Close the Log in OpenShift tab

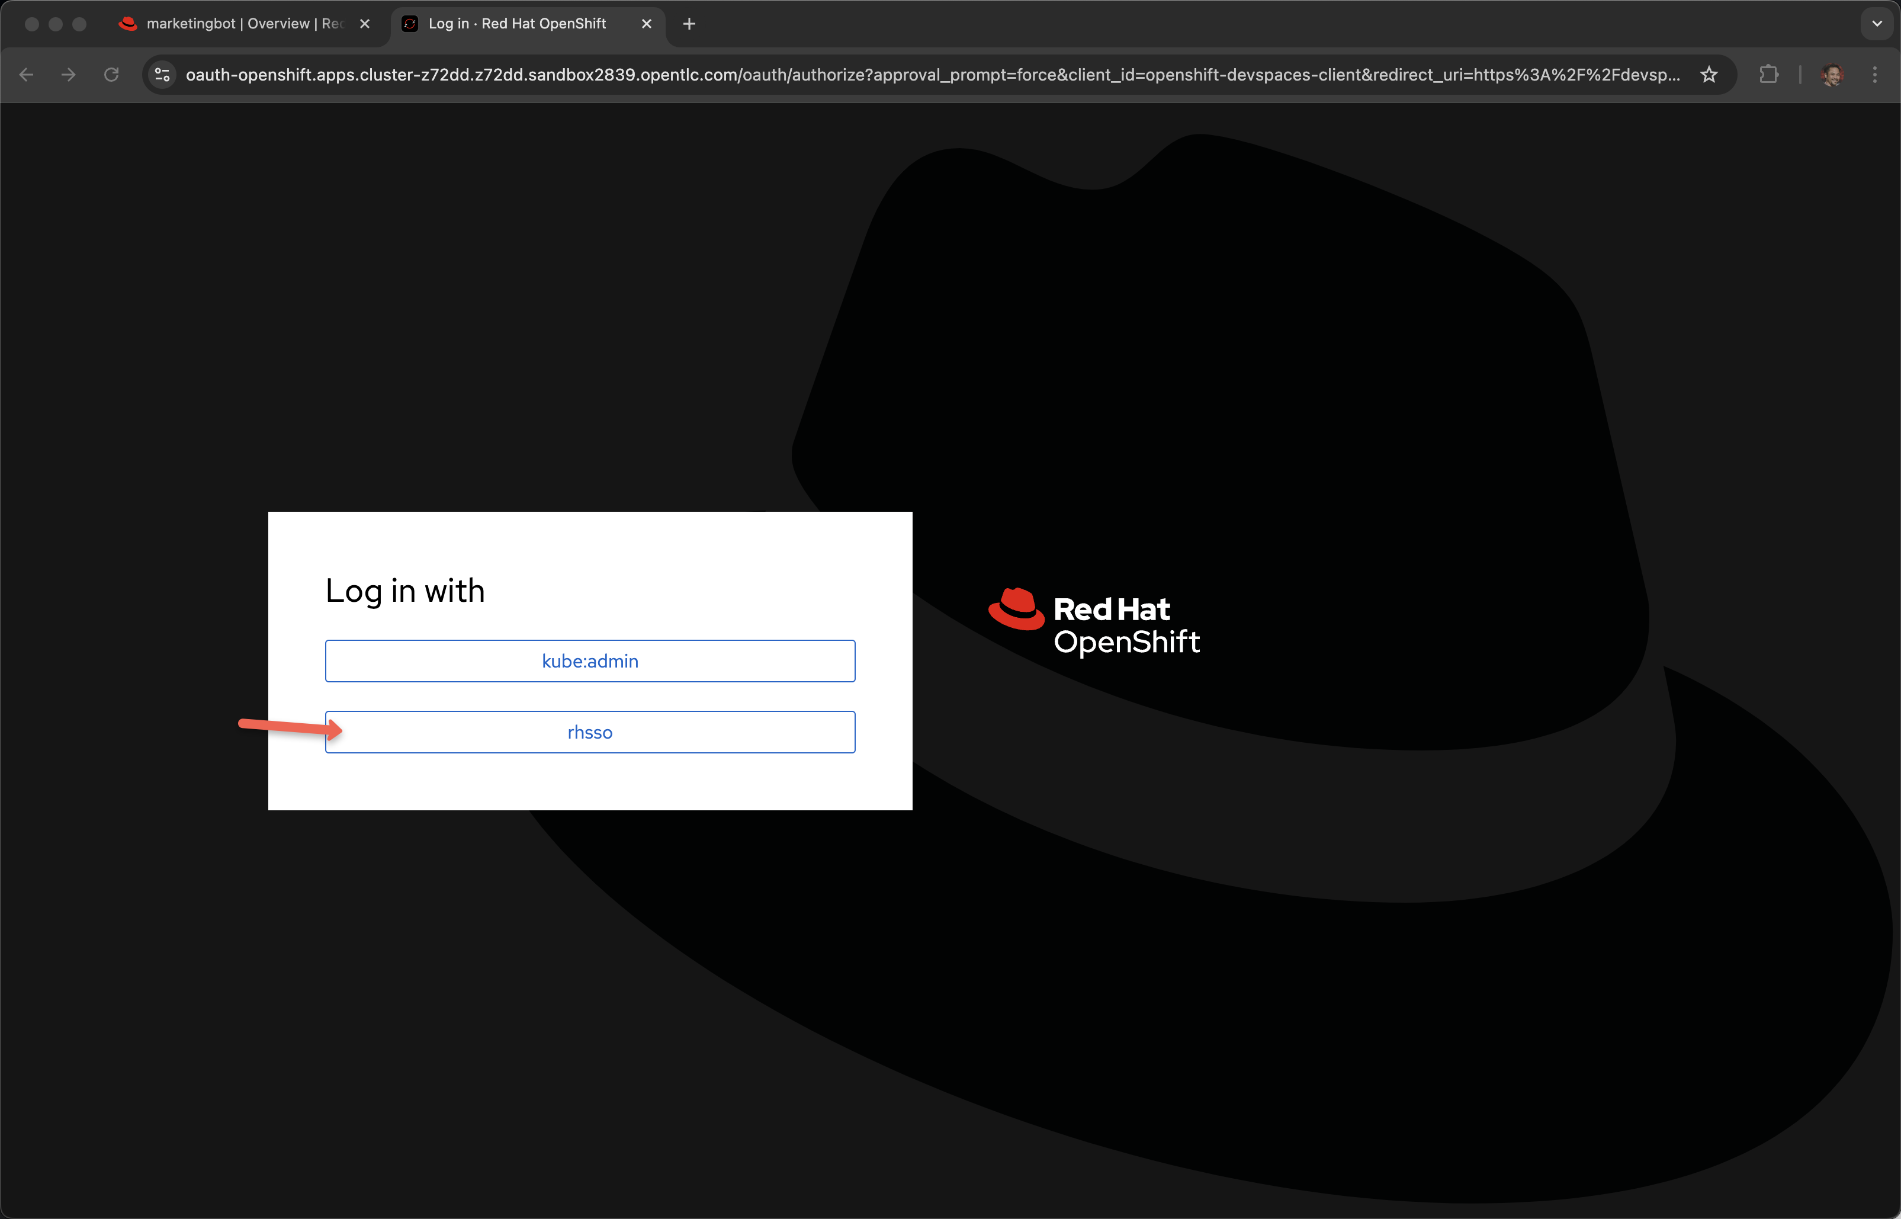647,24
